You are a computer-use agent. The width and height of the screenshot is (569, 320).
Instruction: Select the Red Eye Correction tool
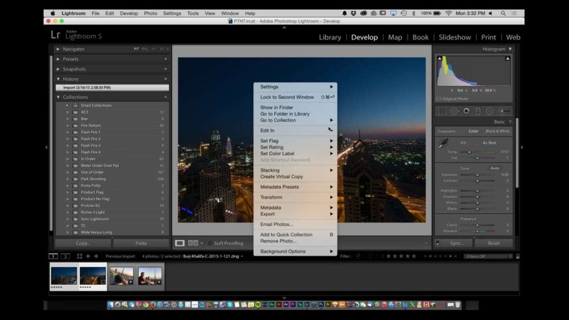tap(466, 111)
